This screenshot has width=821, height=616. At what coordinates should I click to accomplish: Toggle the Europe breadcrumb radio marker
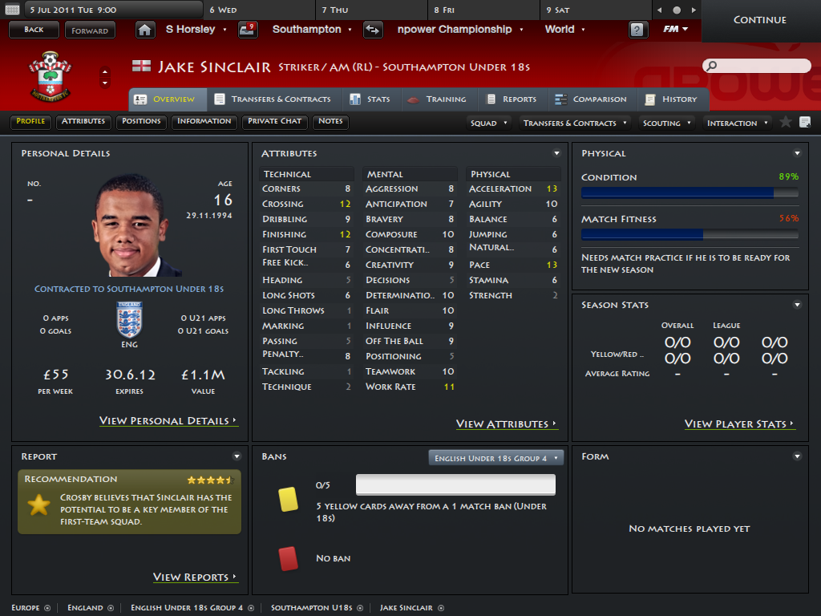click(x=47, y=608)
